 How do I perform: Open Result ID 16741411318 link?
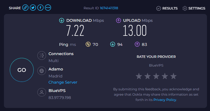pos(109,8)
